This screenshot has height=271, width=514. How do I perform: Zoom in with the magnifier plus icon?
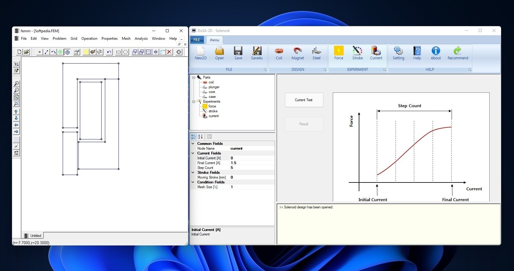[x=16, y=83]
